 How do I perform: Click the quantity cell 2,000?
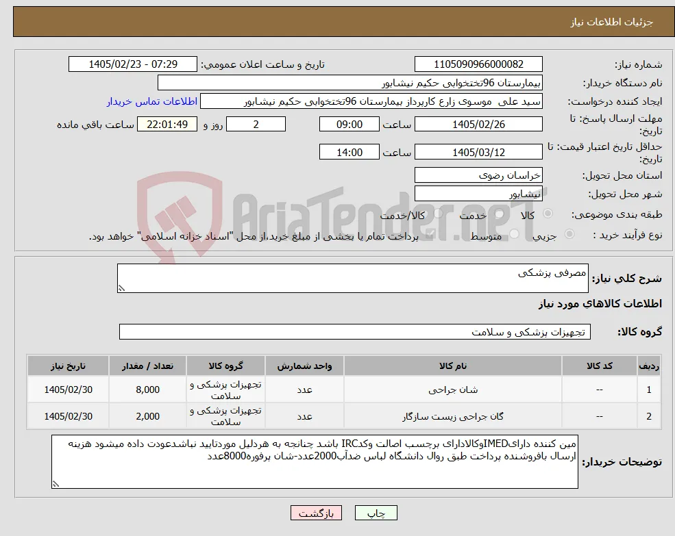(147, 416)
